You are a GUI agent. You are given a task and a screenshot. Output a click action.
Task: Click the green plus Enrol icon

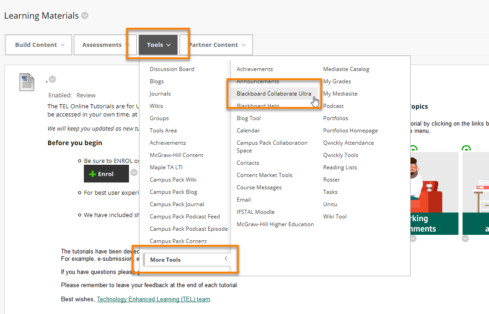coord(93,174)
